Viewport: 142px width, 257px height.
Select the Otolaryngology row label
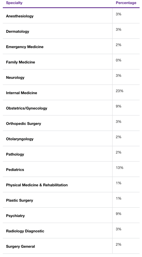pos(20,139)
